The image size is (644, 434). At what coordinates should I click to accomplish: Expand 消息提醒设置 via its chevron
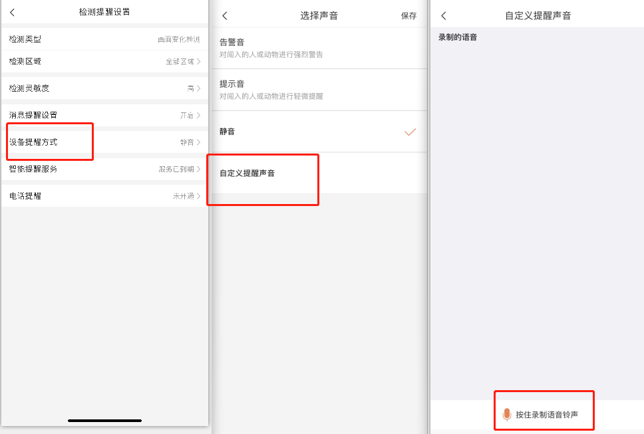click(198, 115)
